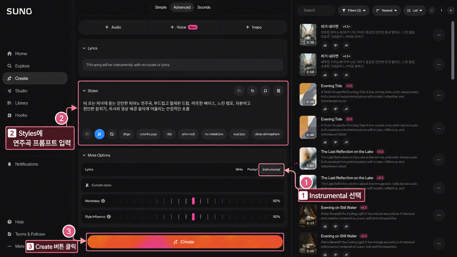457x257 pixels.
Task: Dislike the 3:38 비가 내리면 song
Action: coord(336,45)
